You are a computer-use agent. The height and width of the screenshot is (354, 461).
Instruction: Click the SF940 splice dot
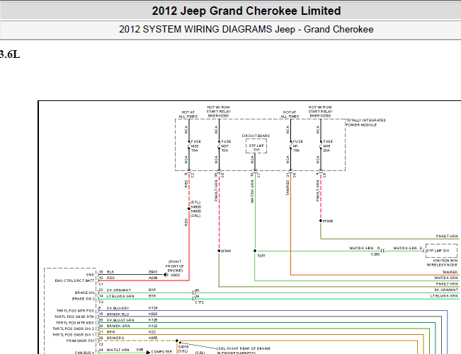pyautogui.click(x=321, y=220)
